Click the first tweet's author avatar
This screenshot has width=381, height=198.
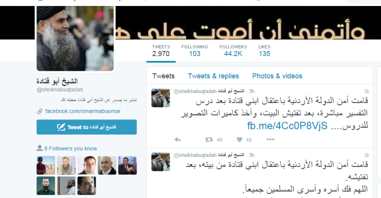pos(160,98)
